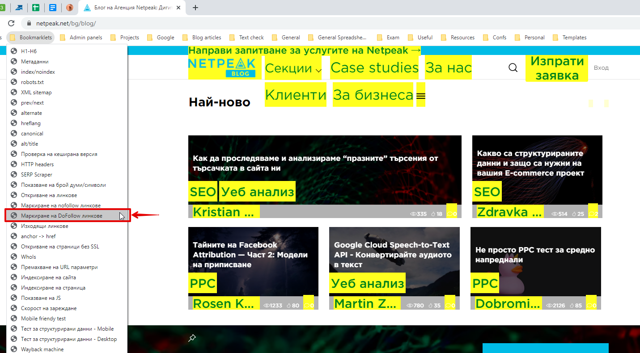
Task: Open the Wayback machine bookmarklet
Action: [67, 349]
